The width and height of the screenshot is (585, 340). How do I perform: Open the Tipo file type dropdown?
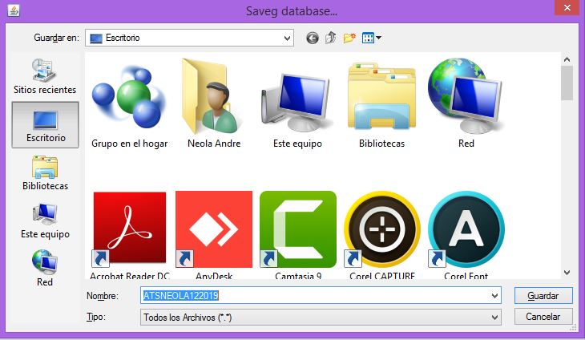pos(494,317)
